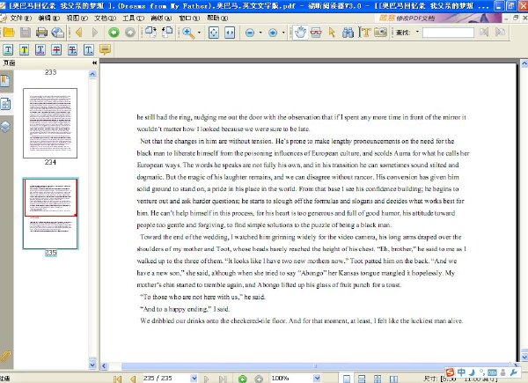The height and width of the screenshot is (383, 528).
Task: Collapse the pages panel with double arrow
Action: click(94, 63)
